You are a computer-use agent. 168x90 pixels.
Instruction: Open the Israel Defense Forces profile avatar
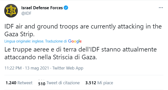pos(11,11)
